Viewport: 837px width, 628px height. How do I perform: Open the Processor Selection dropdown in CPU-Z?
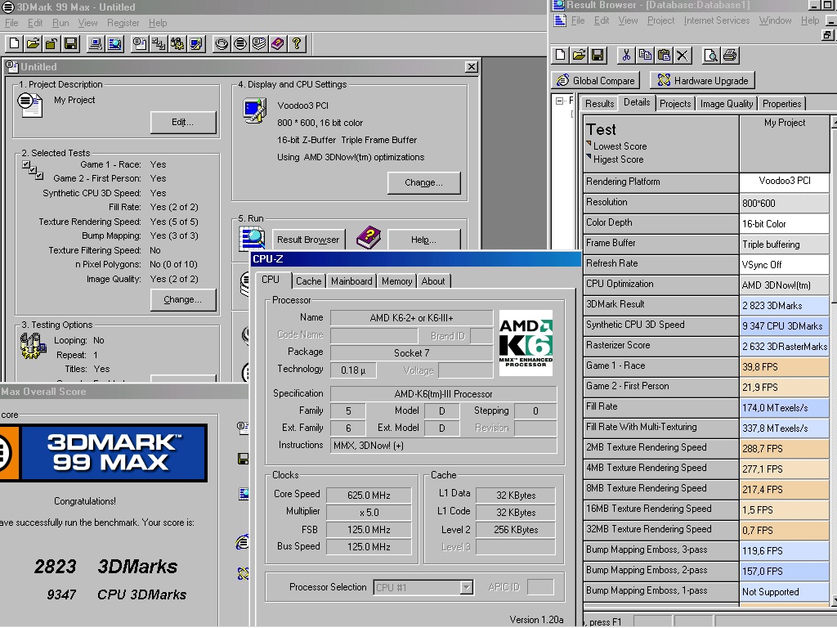(x=467, y=587)
